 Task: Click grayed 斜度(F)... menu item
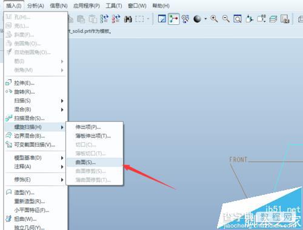[35, 34]
